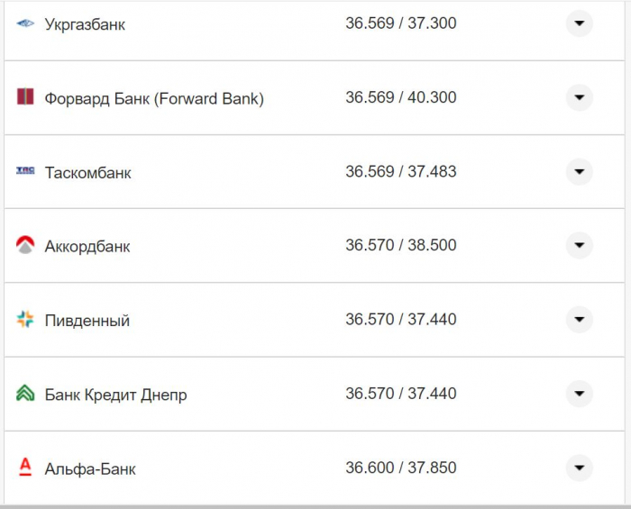Click the Альфа-Банк bank name
The height and width of the screenshot is (509, 631).
click(x=90, y=468)
